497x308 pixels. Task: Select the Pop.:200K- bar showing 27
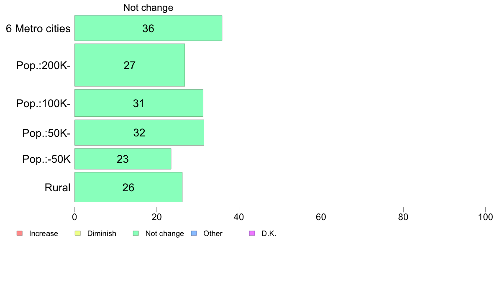[130, 65]
